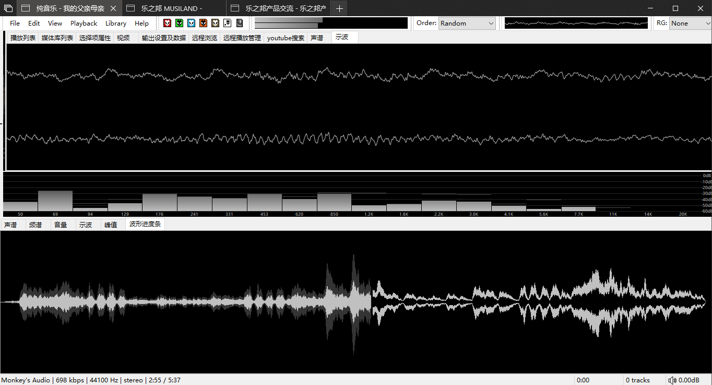This screenshot has width=712, height=385.
Task: Open the Order playback mode dropdown
Action: [x=467, y=23]
